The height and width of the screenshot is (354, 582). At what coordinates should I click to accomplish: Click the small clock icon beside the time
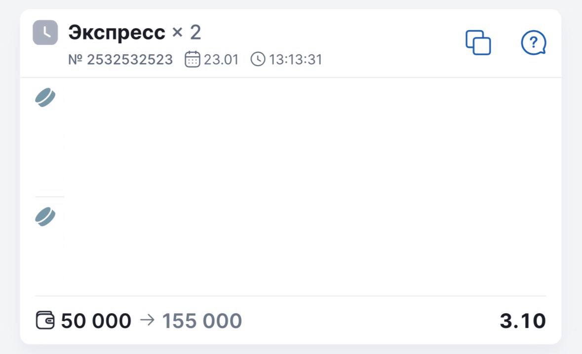(x=258, y=60)
